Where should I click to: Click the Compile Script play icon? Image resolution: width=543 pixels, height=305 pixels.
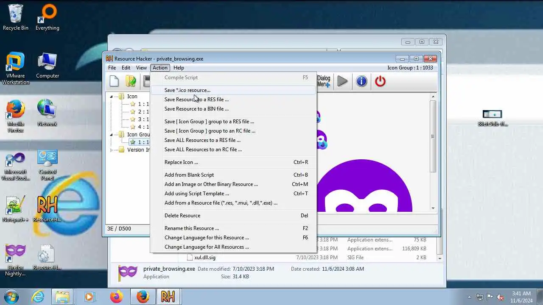pyautogui.click(x=342, y=81)
